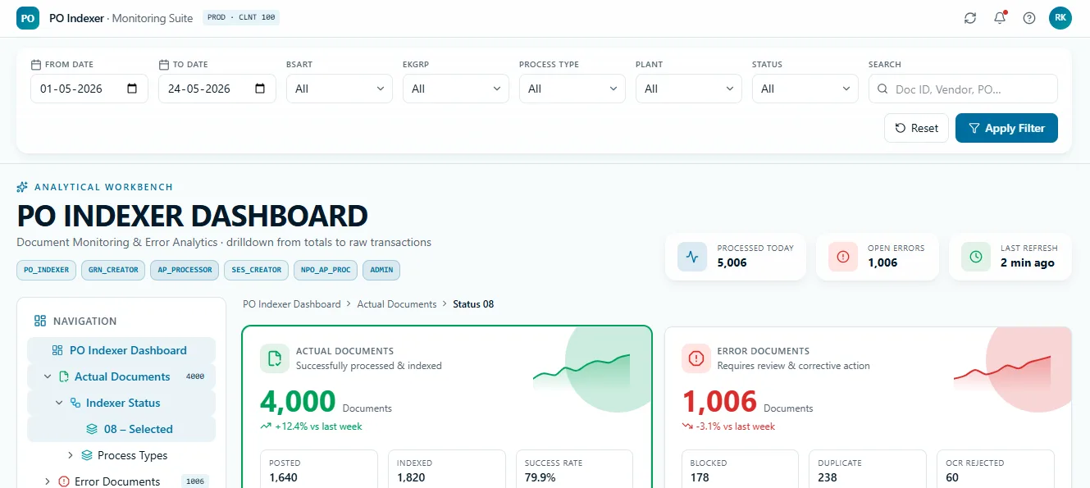Expand the Process Types tree node
The width and height of the screenshot is (1090, 488).
tap(71, 455)
